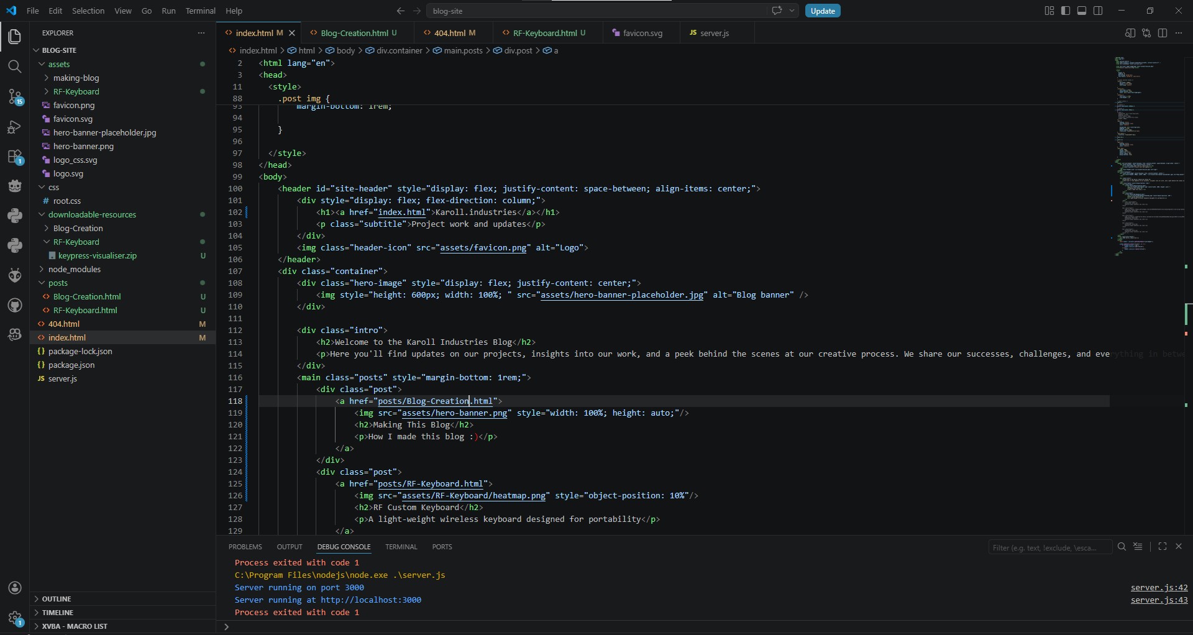The width and height of the screenshot is (1193, 635).
Task: Open the Accounts menu icon
Action: [15, 588]
